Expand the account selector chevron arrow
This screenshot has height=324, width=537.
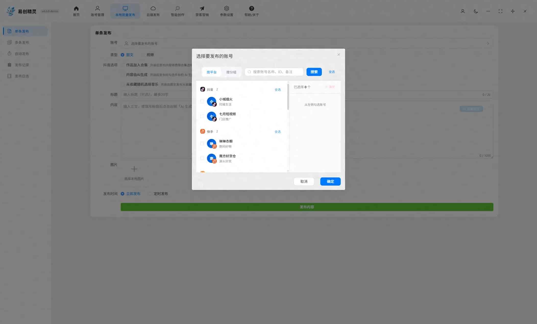pyautogui.click(x=488, y=44)
